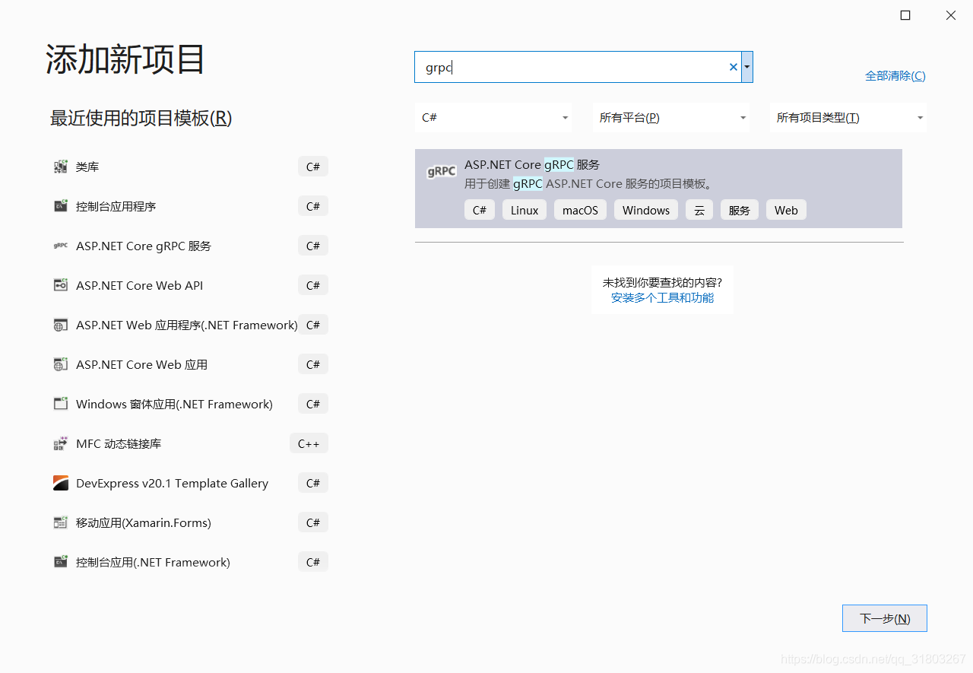Click the 控制台应用程序 template icon

pyautogui.click(x=61, y=206)
